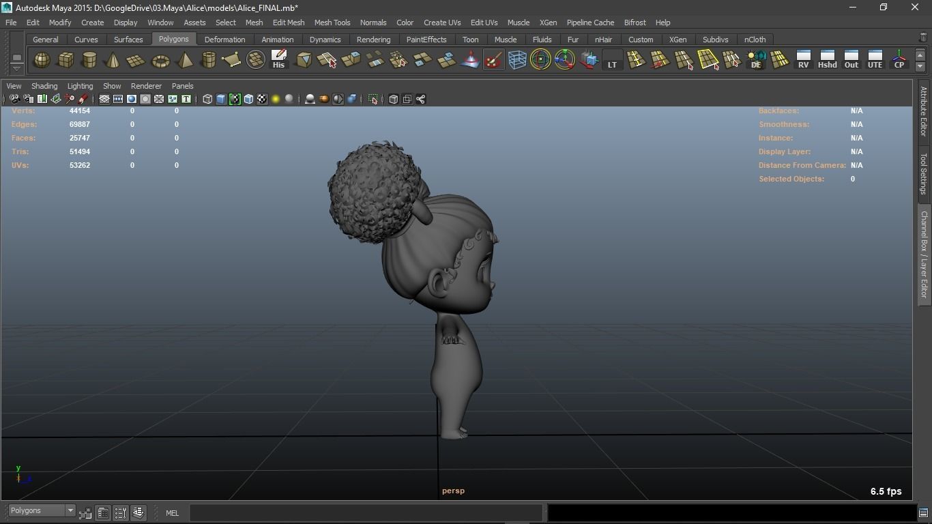
Task: Open the Attribute Editor side tab
Action: coord(923,112)
